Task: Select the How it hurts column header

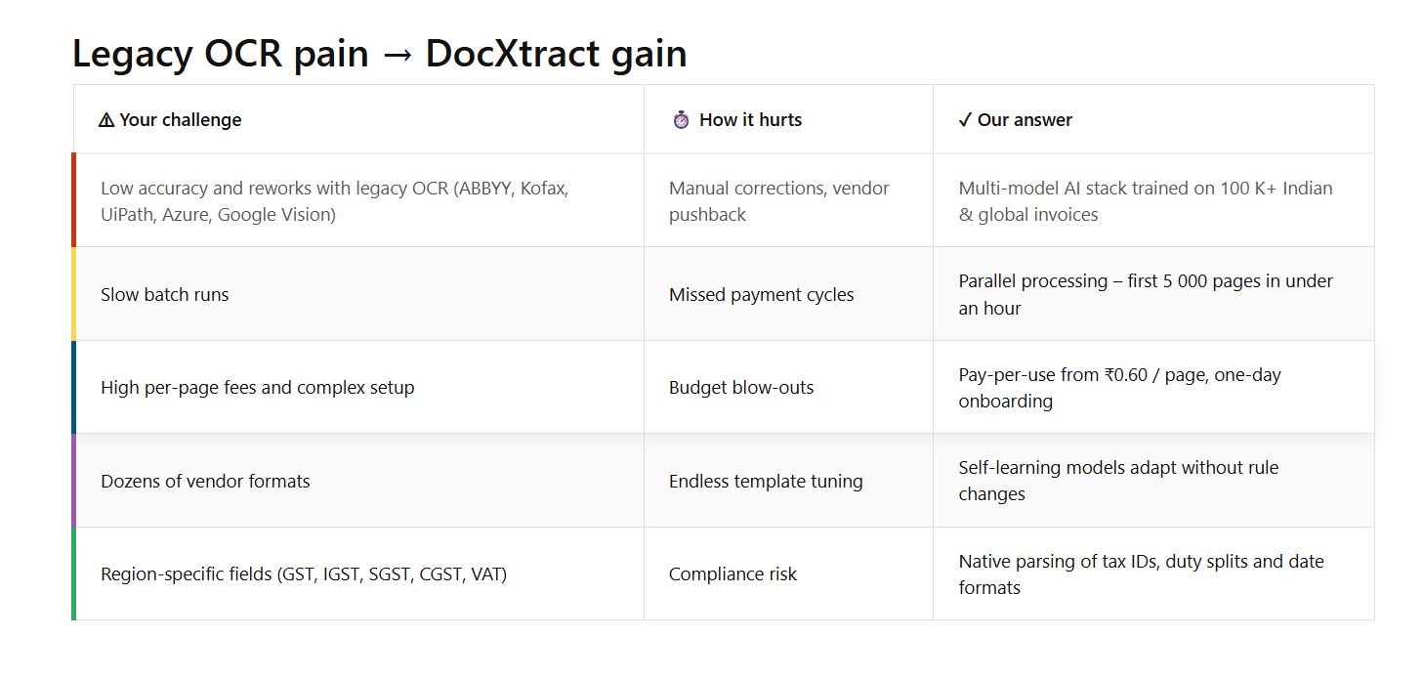Action: coord(750,120)
